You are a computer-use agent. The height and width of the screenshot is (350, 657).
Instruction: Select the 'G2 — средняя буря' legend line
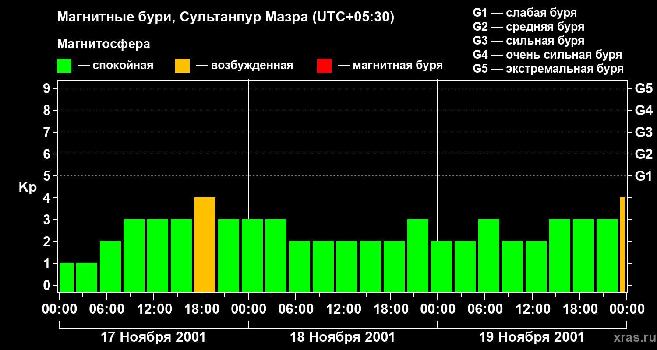[528, 27]
